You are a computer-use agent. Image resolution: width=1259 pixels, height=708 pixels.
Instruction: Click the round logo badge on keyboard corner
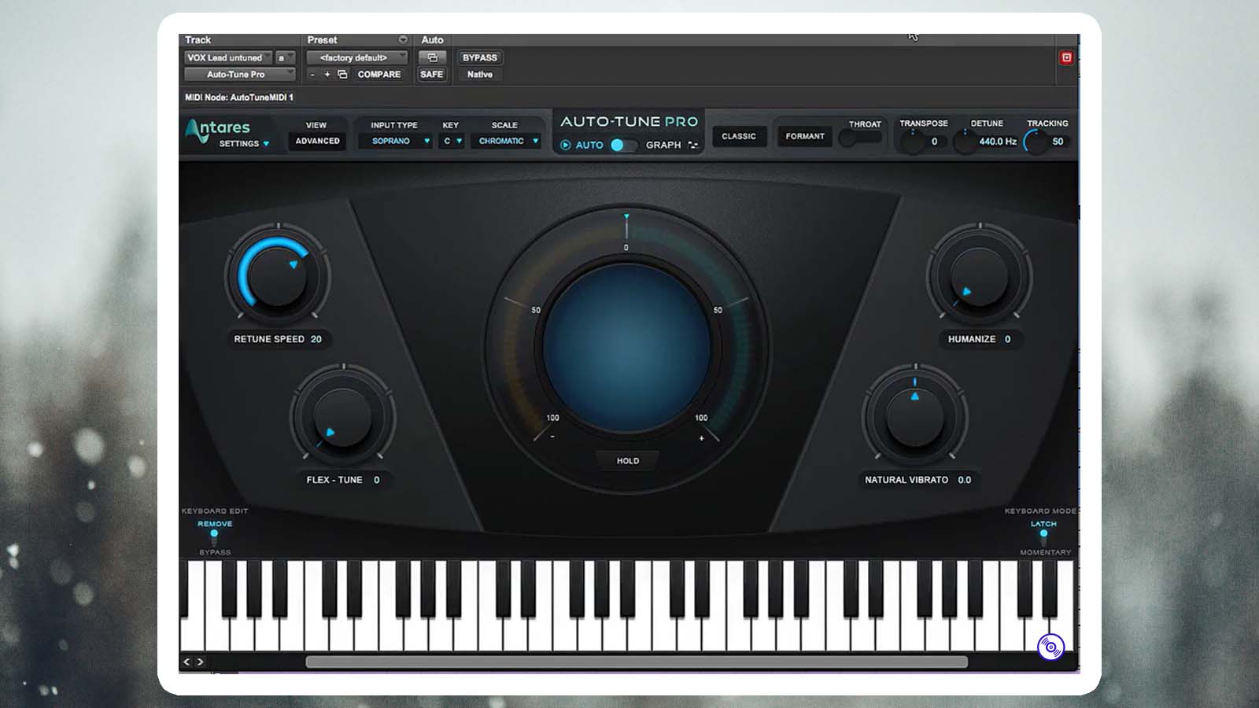pos(1050,647)
